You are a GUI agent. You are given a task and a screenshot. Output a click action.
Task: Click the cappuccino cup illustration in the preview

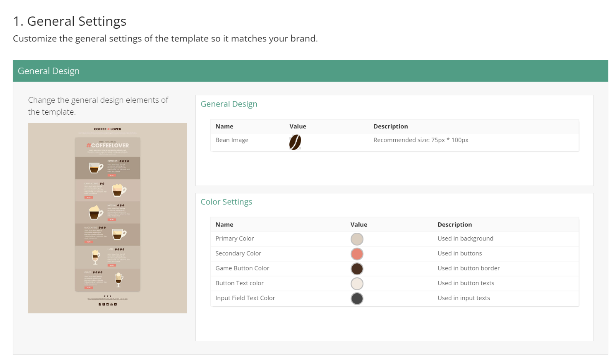point(119,190)
